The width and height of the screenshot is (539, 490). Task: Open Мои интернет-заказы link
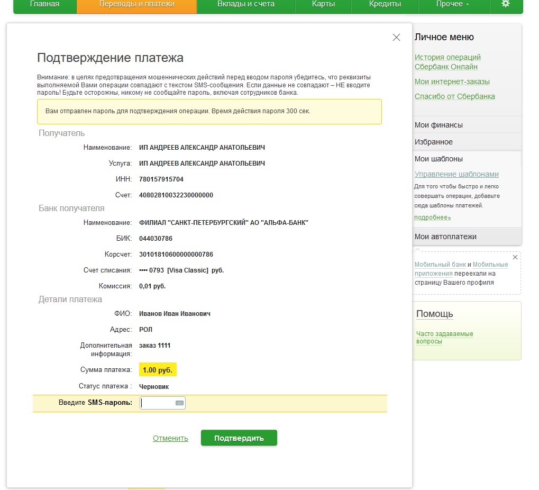pos(452,82)
